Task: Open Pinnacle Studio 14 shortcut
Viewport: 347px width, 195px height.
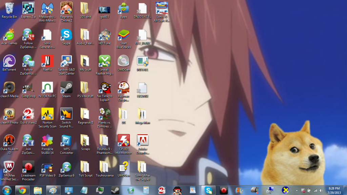Action: click(47, 144)
